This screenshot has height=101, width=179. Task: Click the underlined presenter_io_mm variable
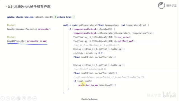pyautogui.click(x=37, y=41)
